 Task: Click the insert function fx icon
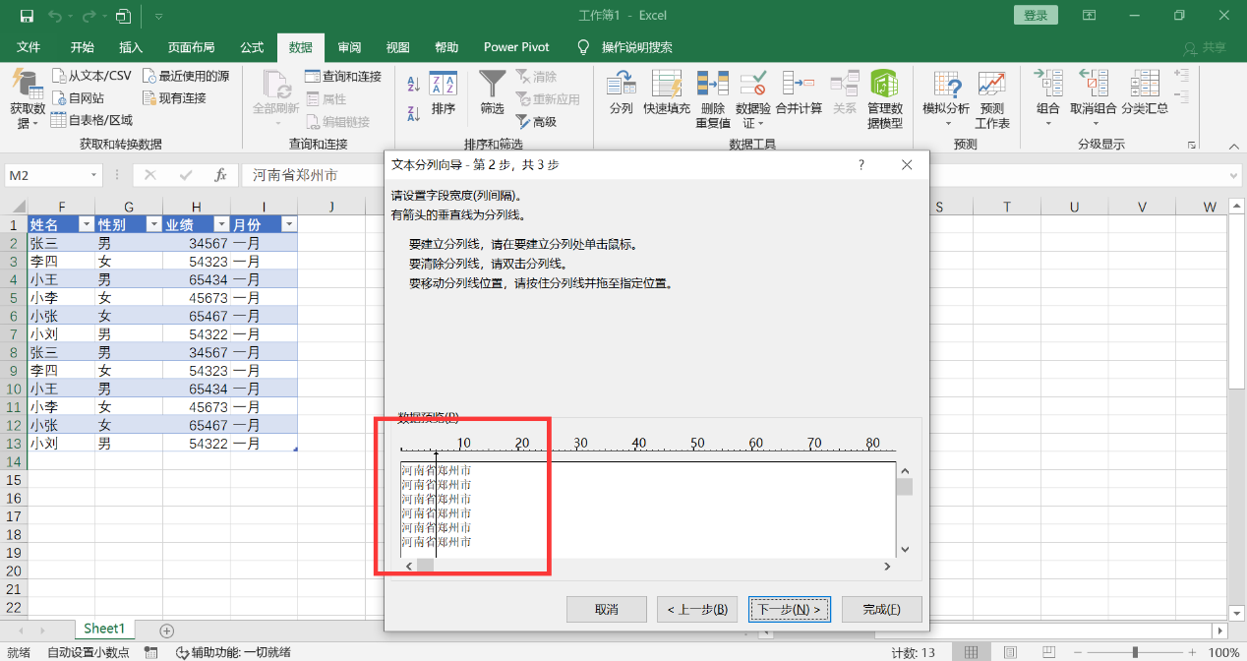pyautogui.click(x=221, y=175)
